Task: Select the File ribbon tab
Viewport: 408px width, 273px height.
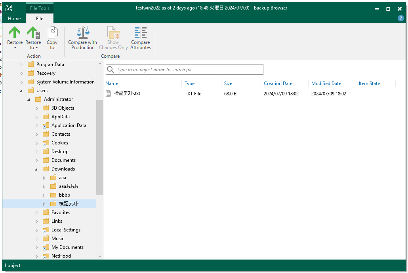Action: pyautogui.click(x=40, y=19)
